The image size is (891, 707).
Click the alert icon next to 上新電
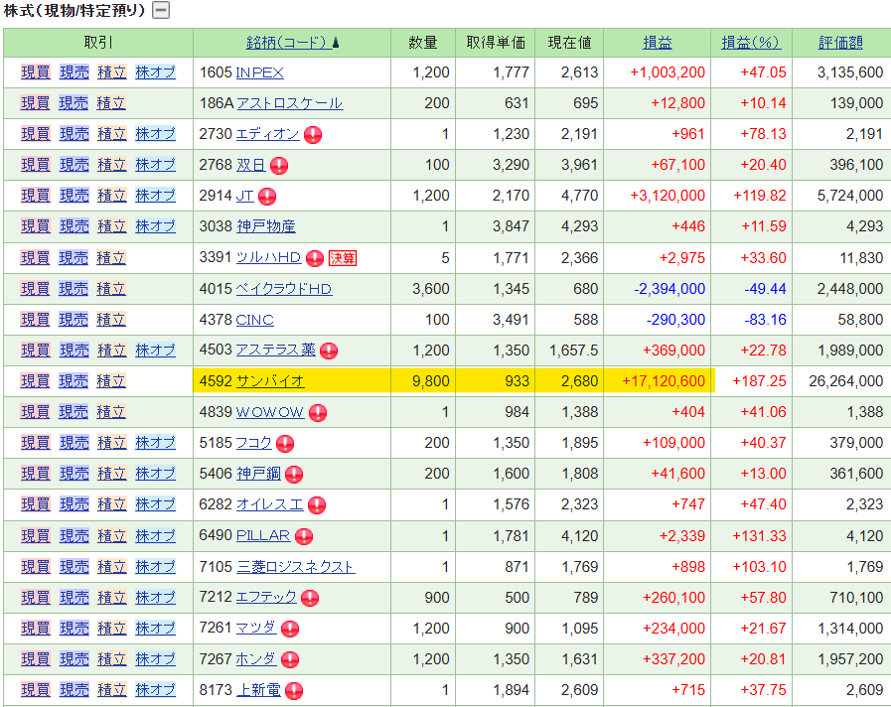tap(294, 690)
